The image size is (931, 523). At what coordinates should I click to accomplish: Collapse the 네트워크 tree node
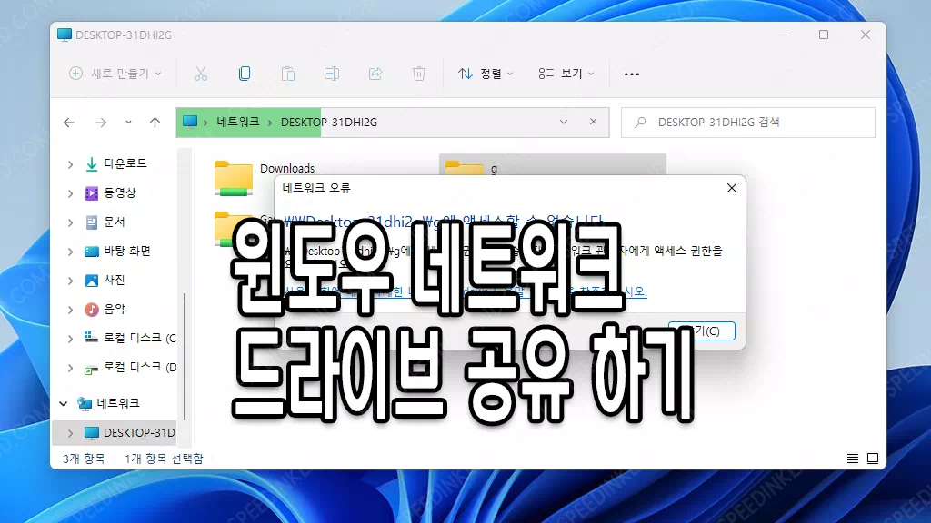click(x=64, y=403)
